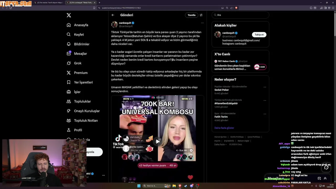336x189 pixels.
Task: Close the canbequit browser tab
Action: coord(94,3)
